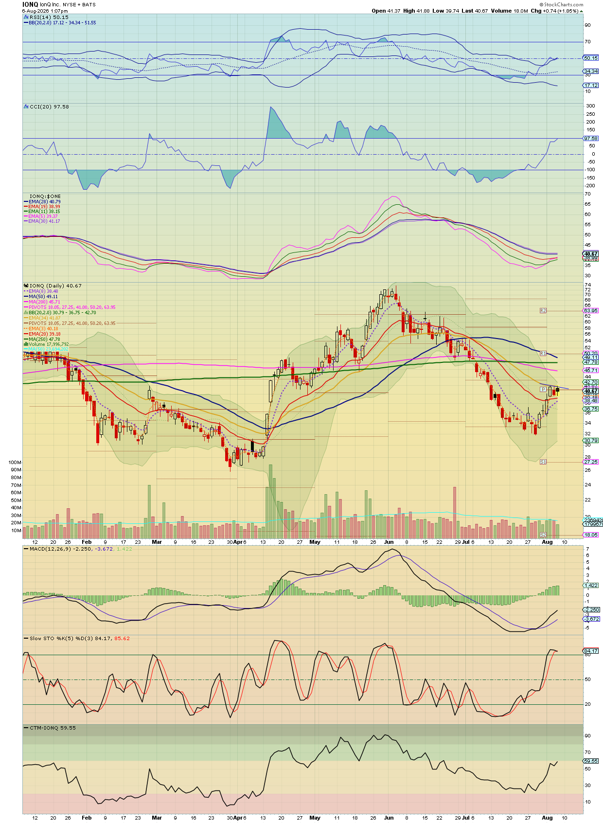Select the EMA(34) 41.87 legend entry
This screenshot has height=823, width=603.
pyautogui.click(x=43, y=318)
